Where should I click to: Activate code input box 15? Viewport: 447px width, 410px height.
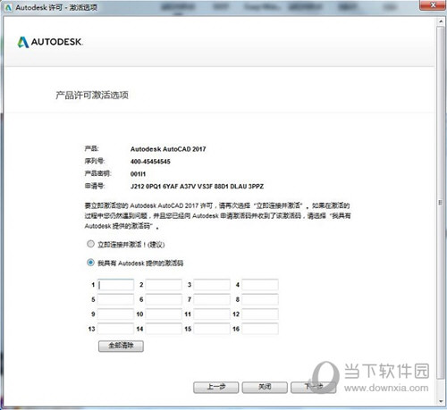click(212, 329)
